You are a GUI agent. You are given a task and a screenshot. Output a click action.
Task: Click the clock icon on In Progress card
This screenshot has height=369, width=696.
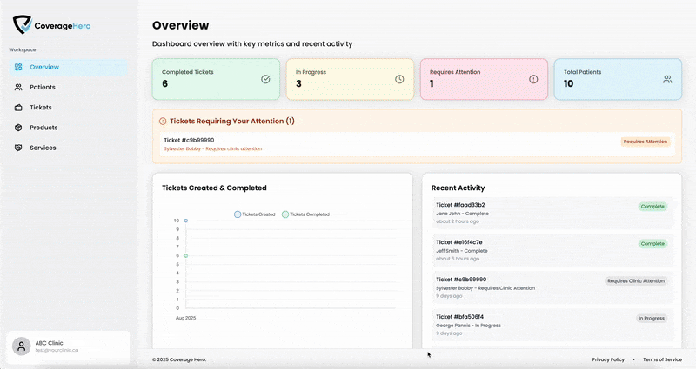tap(399, 79)
